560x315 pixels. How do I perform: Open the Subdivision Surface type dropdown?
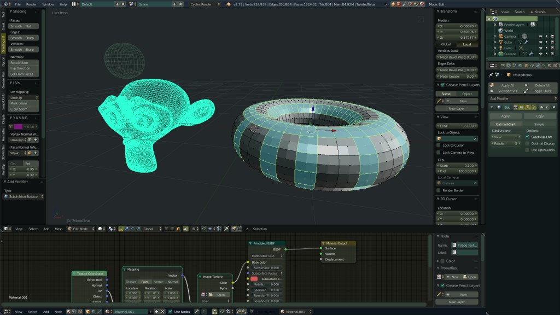[x=24, y=196]
